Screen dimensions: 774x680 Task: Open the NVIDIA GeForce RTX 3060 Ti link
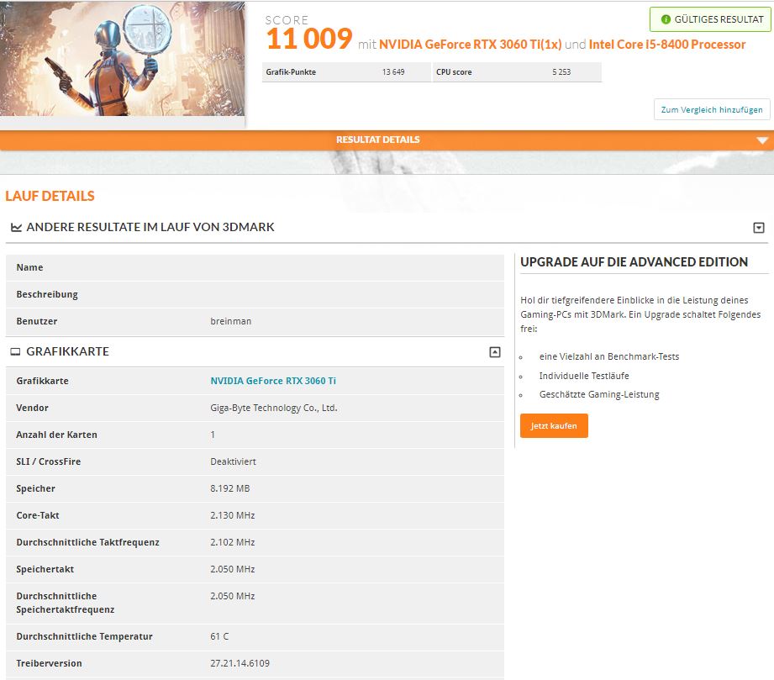click(273, 381)
